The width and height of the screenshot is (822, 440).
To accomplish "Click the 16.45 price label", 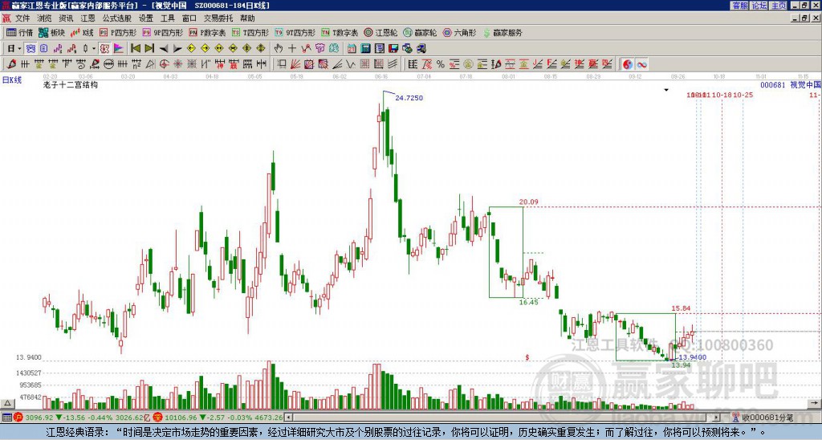I will (528, 302).
